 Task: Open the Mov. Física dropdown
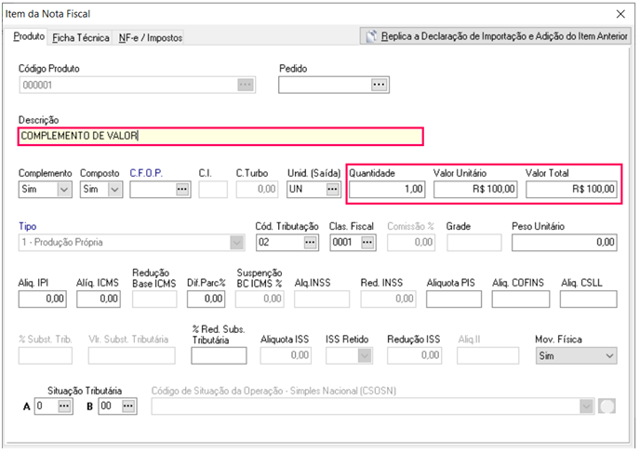click(609, 355)
